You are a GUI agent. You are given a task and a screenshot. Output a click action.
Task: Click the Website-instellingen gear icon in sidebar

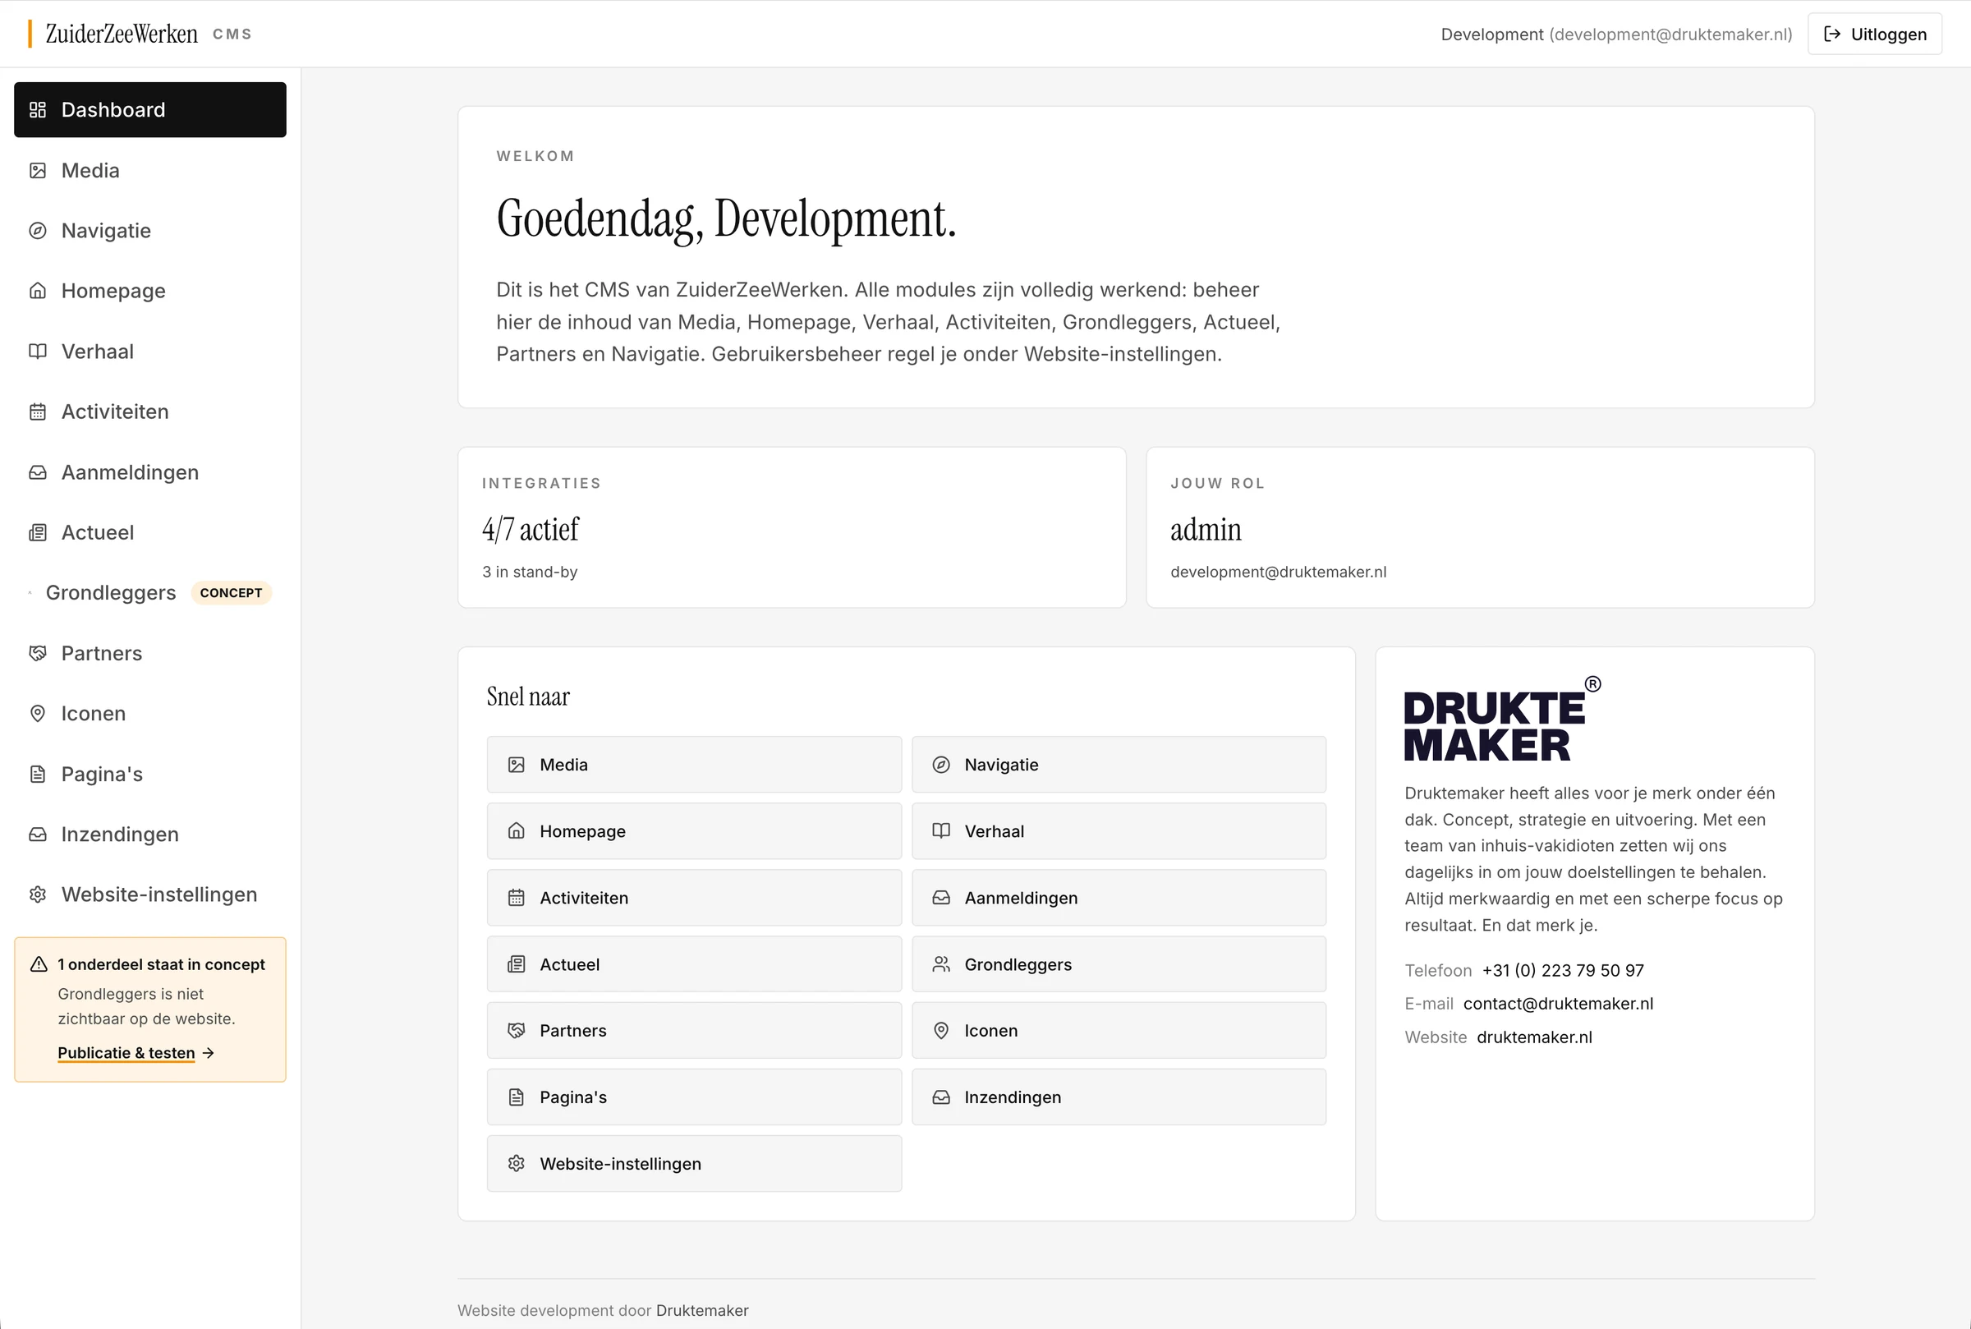(37, 894)
